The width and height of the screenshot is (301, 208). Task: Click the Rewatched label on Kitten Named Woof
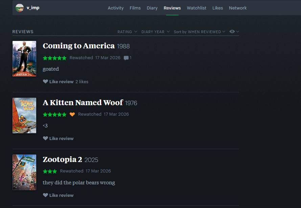[90, 114]
